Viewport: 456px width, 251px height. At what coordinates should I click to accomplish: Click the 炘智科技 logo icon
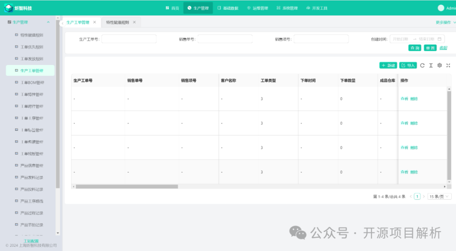pos(8,8)
